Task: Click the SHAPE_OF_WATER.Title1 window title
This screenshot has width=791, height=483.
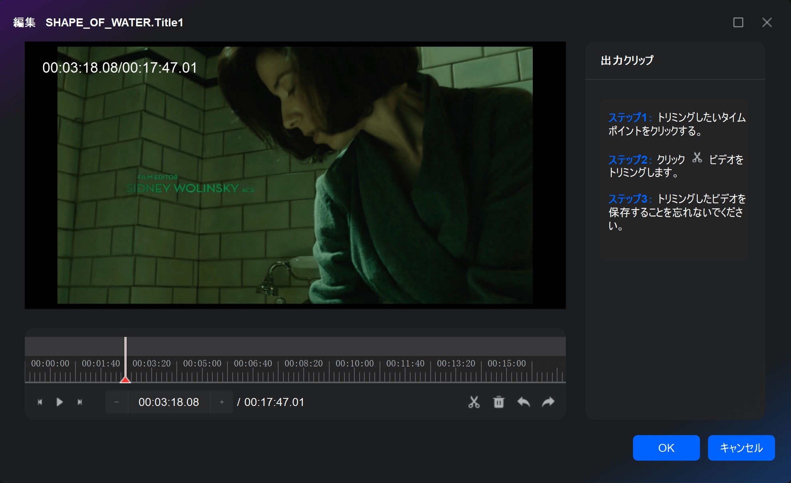Action: coord(114,22)
